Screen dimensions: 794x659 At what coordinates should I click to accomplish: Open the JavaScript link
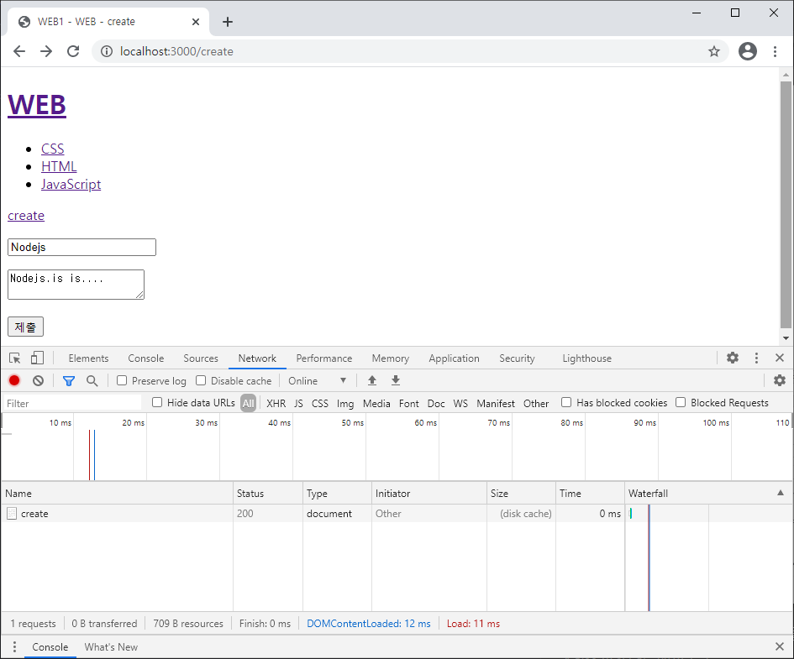71,184
